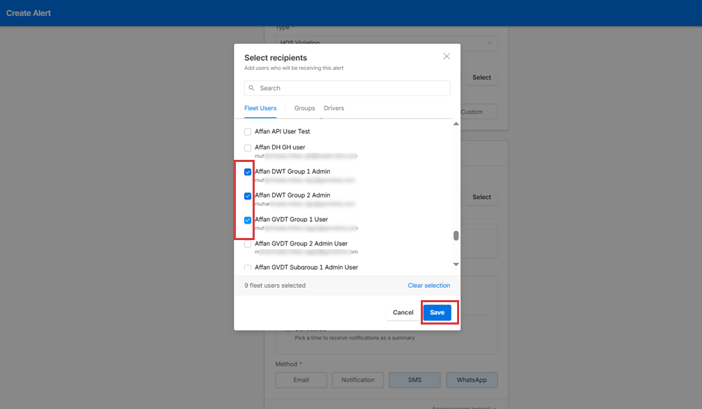
Task: Expand the Type dropdown showing HOS Violation
Action: point(488,43)
